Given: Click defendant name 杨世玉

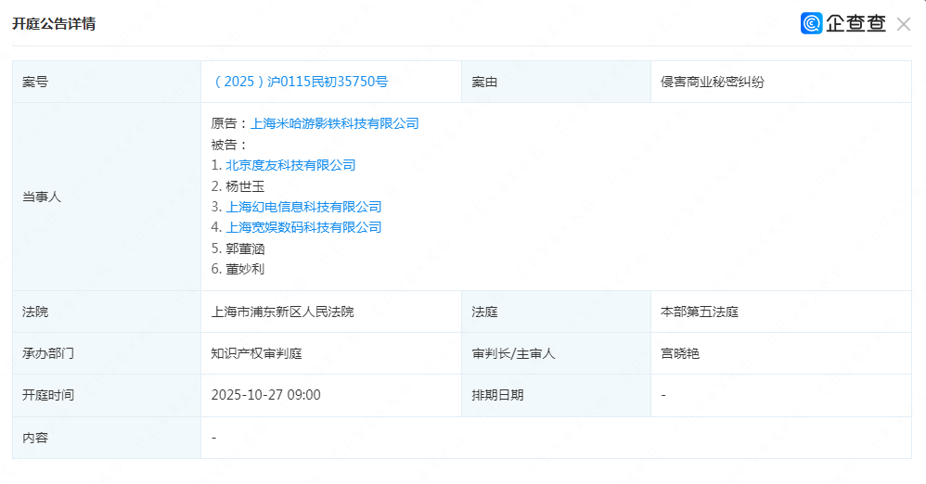Looking at the screenshot, I should (x=238, y=185).
